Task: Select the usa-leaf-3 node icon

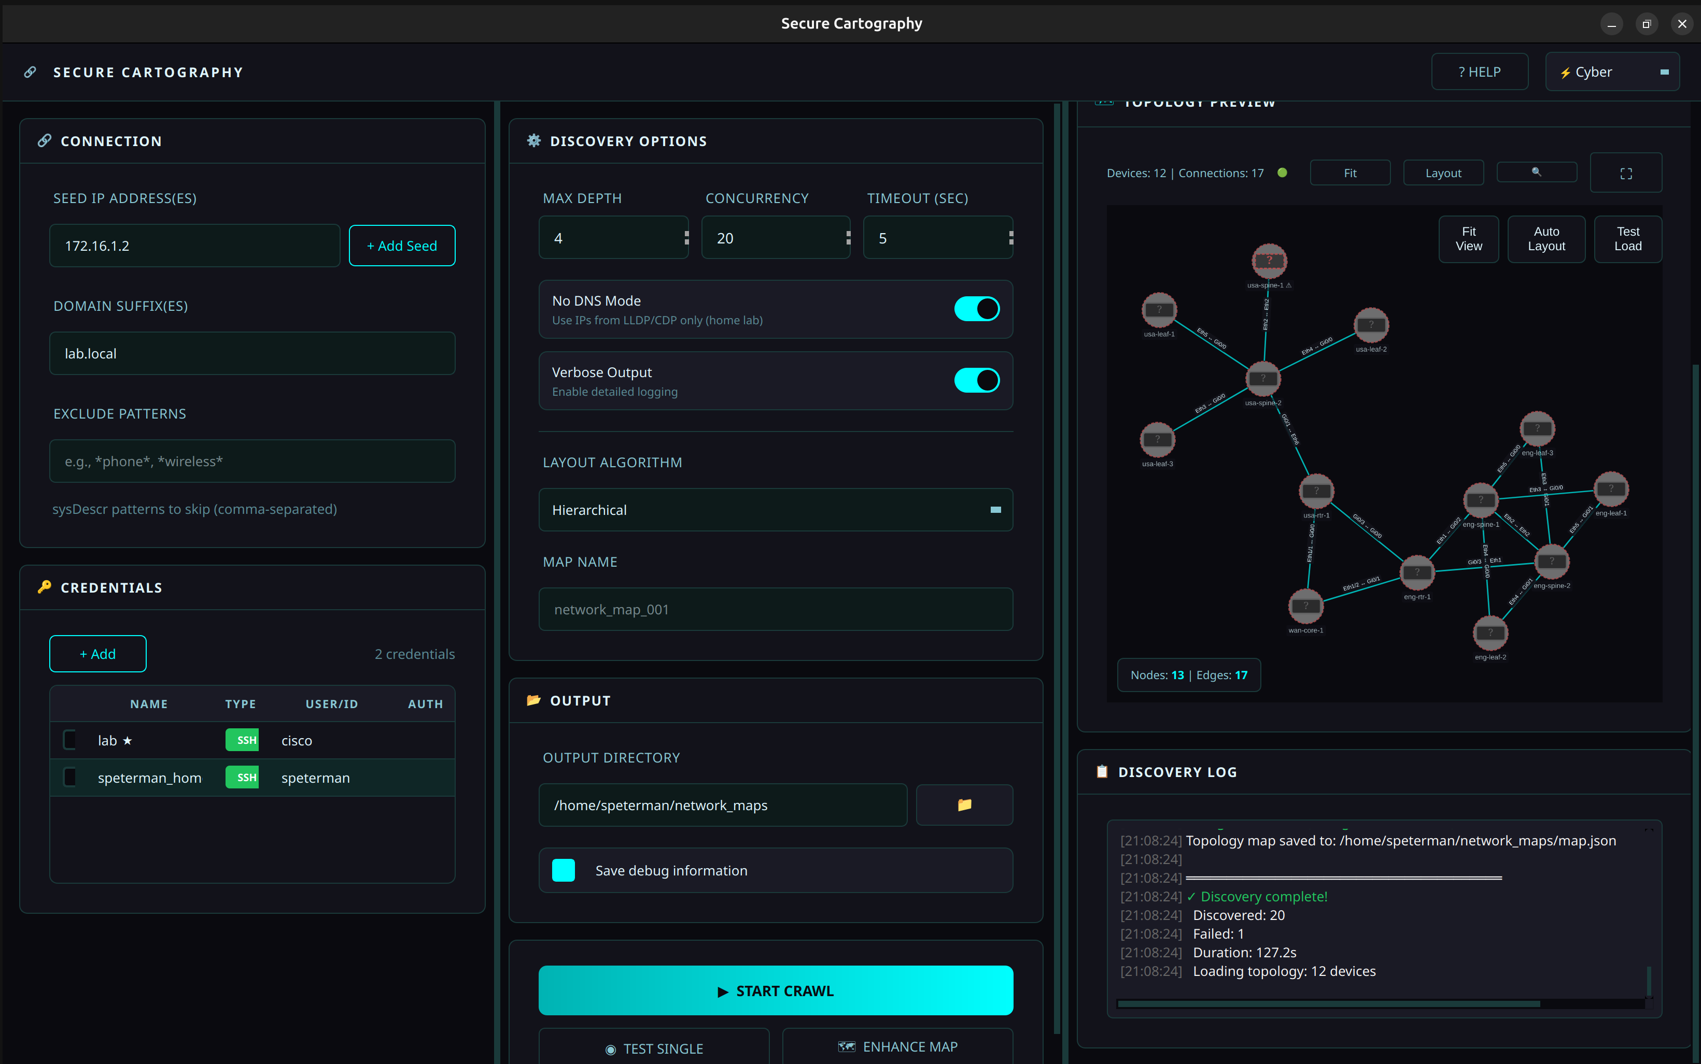Action: point(1157,440)
